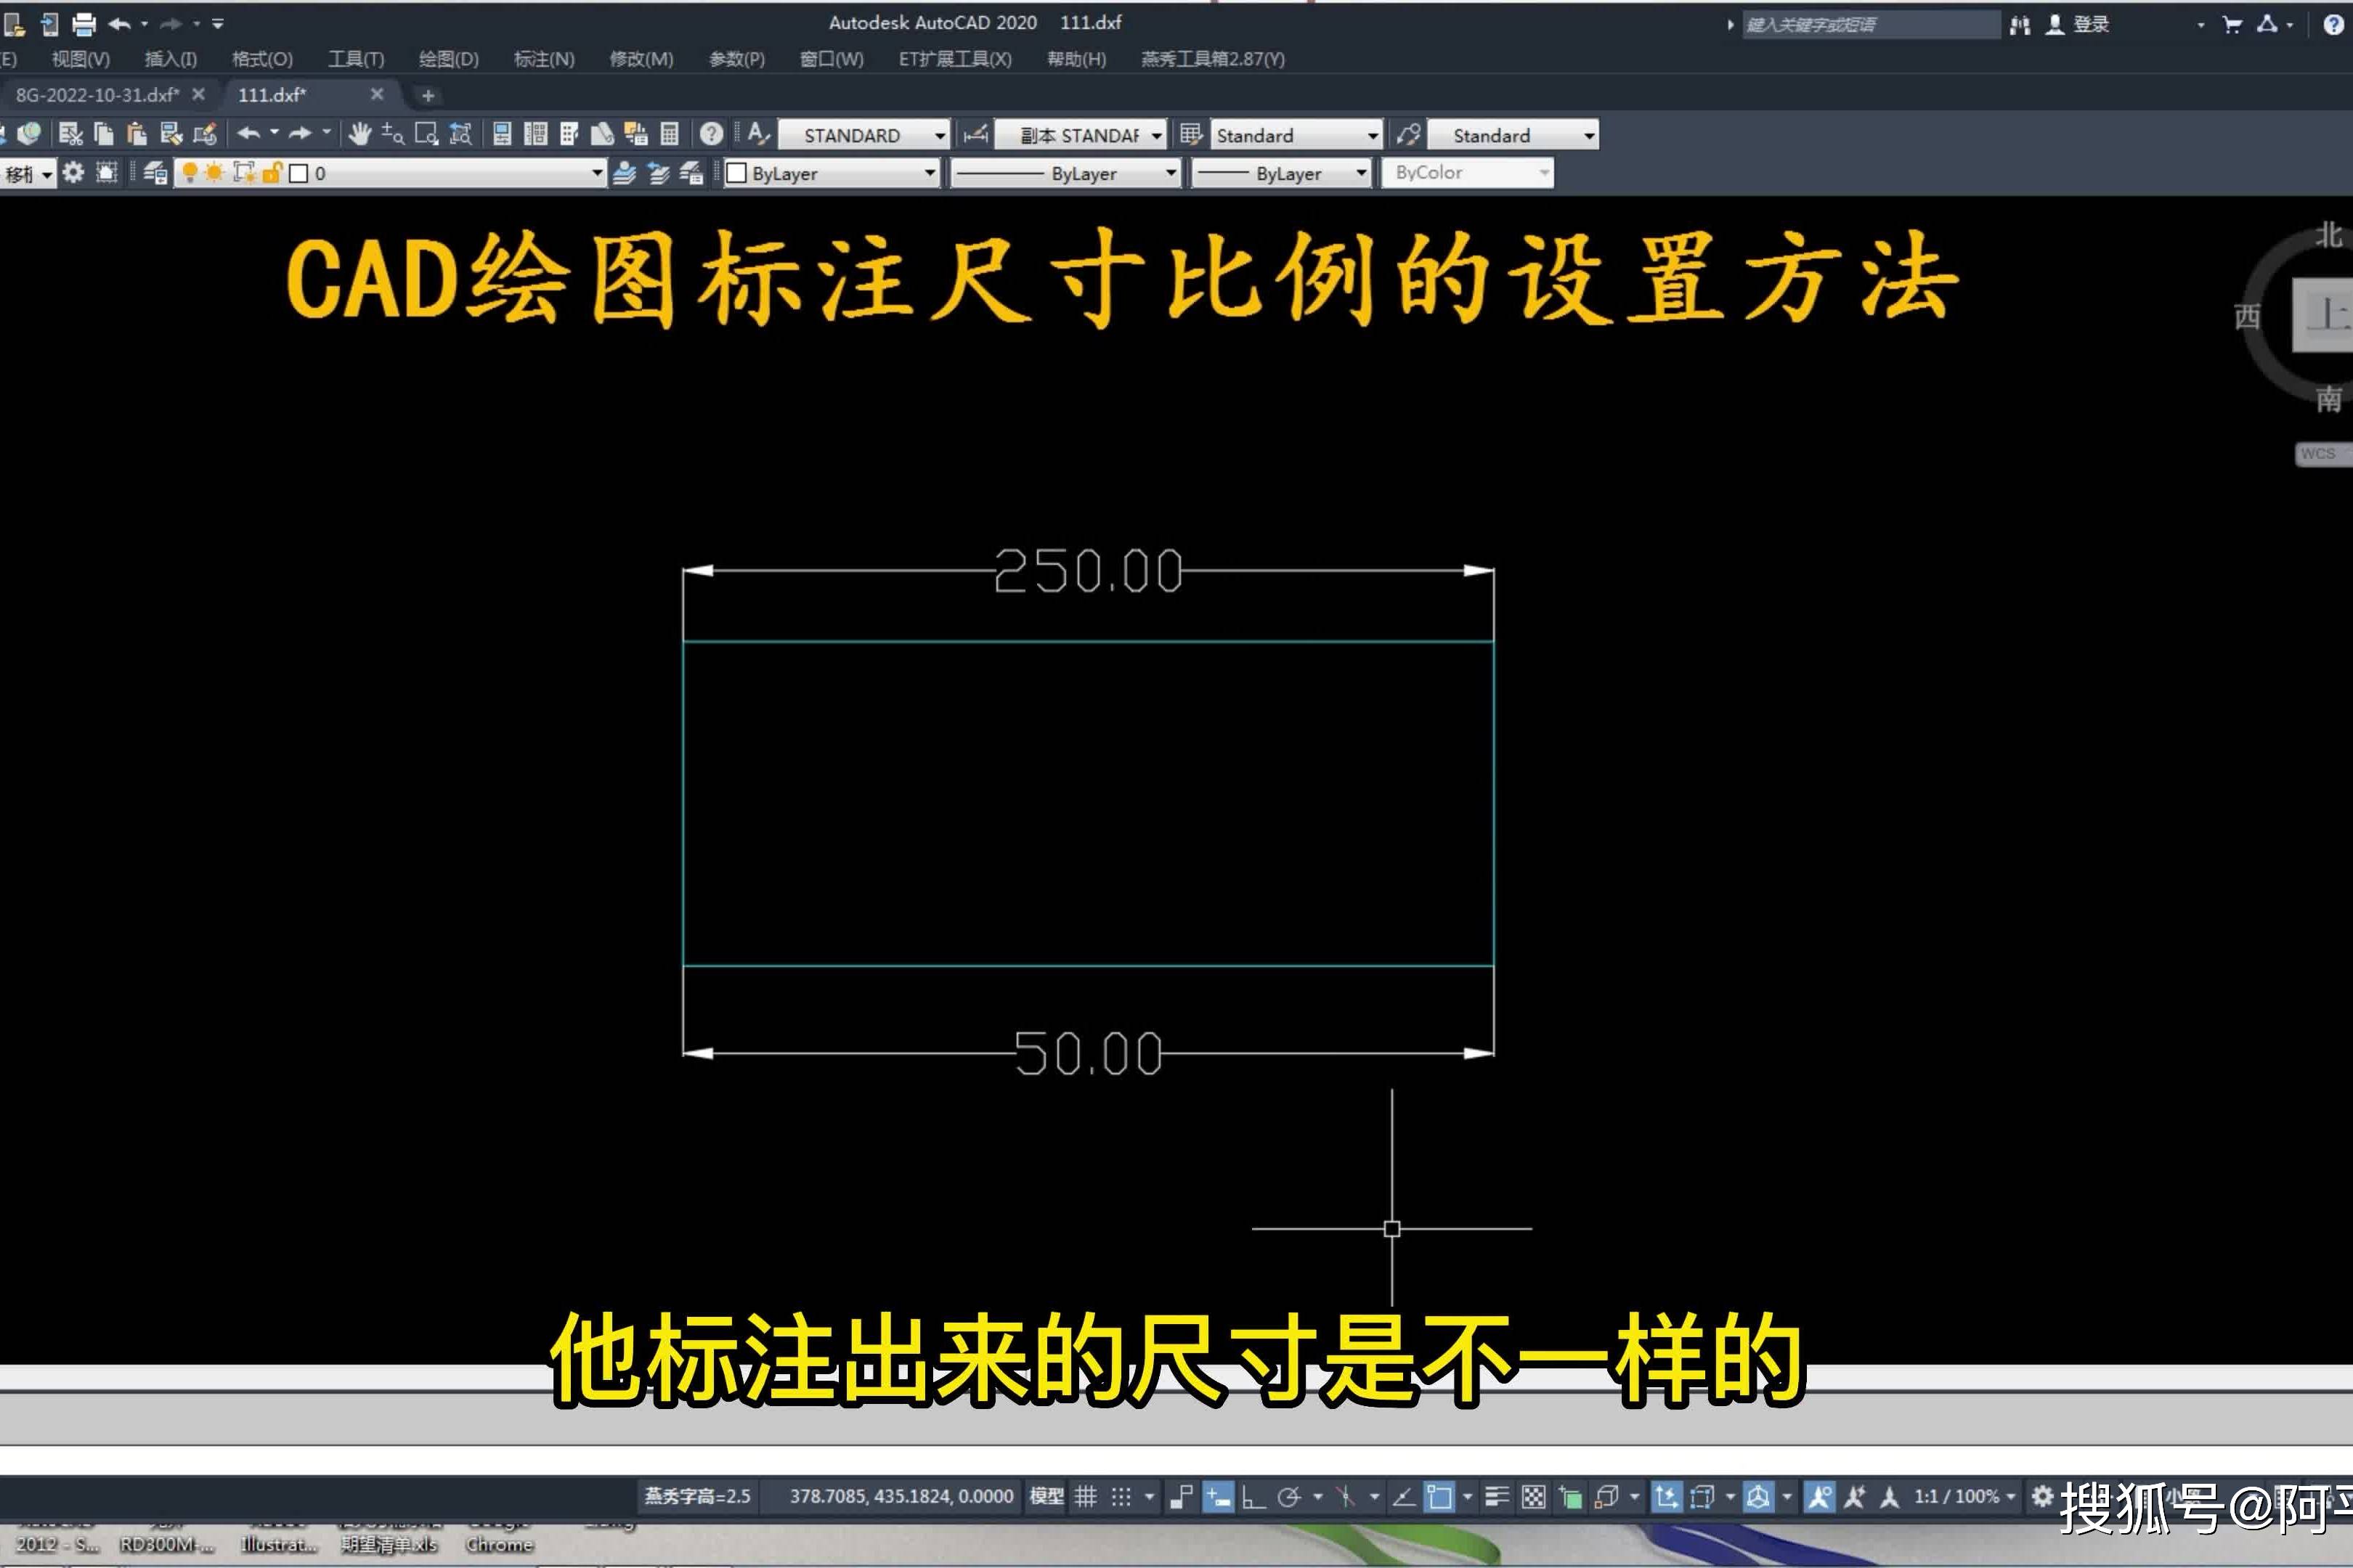Open the STANDARD text style dropdown
The image size is (2353, 1568).
click(863, 135)
